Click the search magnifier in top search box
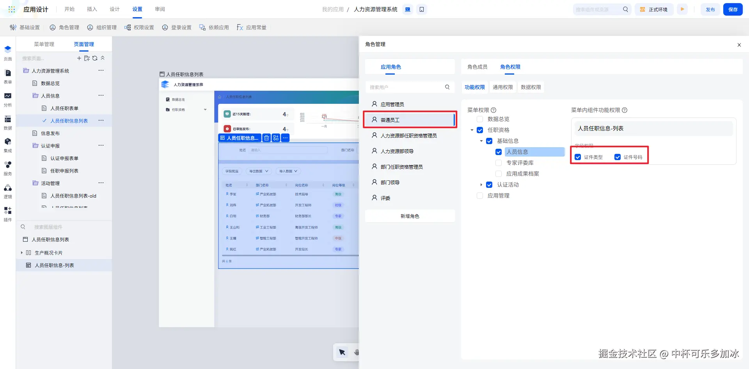The height and width of the screenshot is (369, 749). (x=625, y=9)
